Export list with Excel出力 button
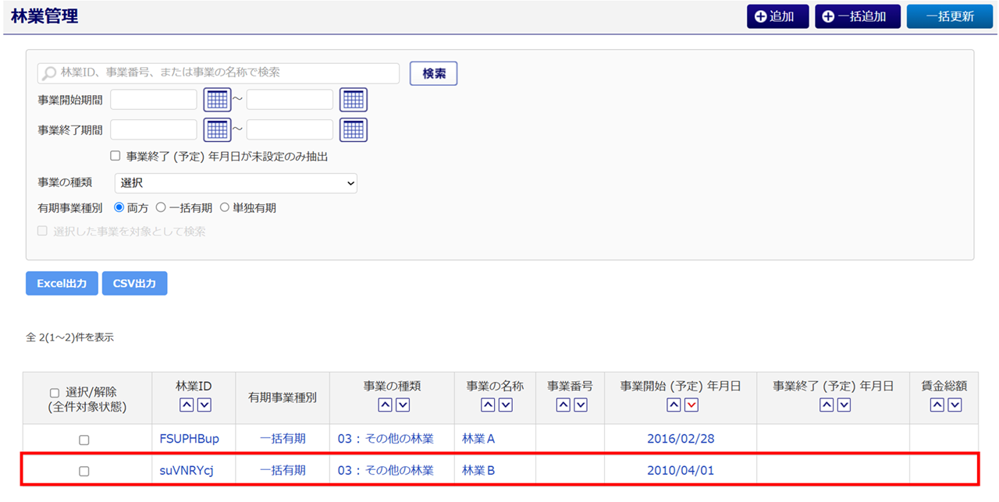The width and height of the screenshot is (999, 502). (62, 284)
